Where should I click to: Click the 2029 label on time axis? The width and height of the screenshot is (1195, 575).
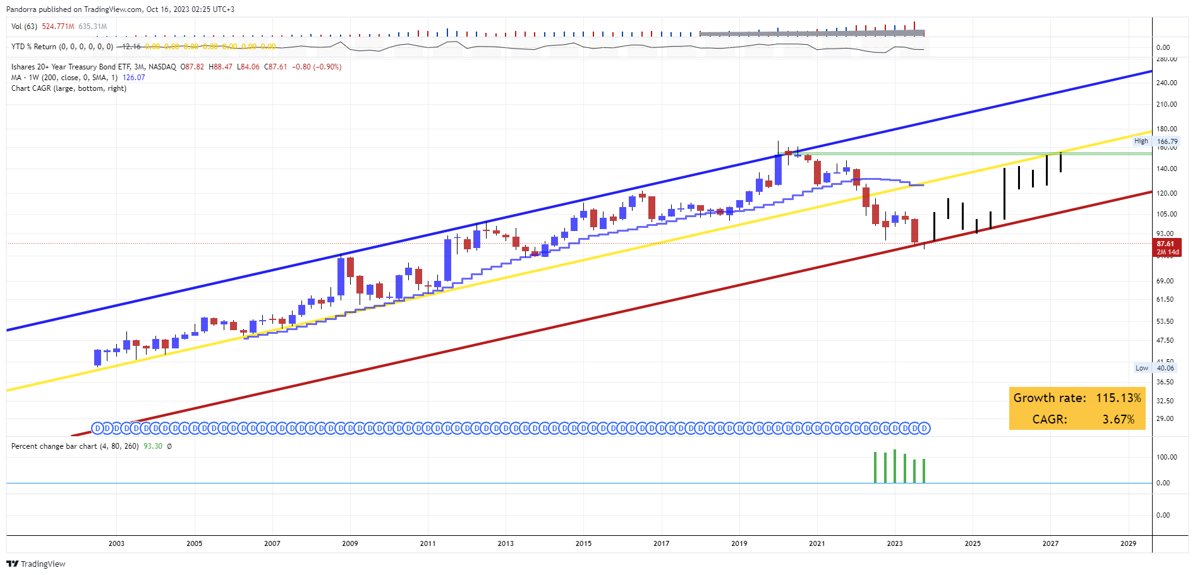(x=1129, y=543)
